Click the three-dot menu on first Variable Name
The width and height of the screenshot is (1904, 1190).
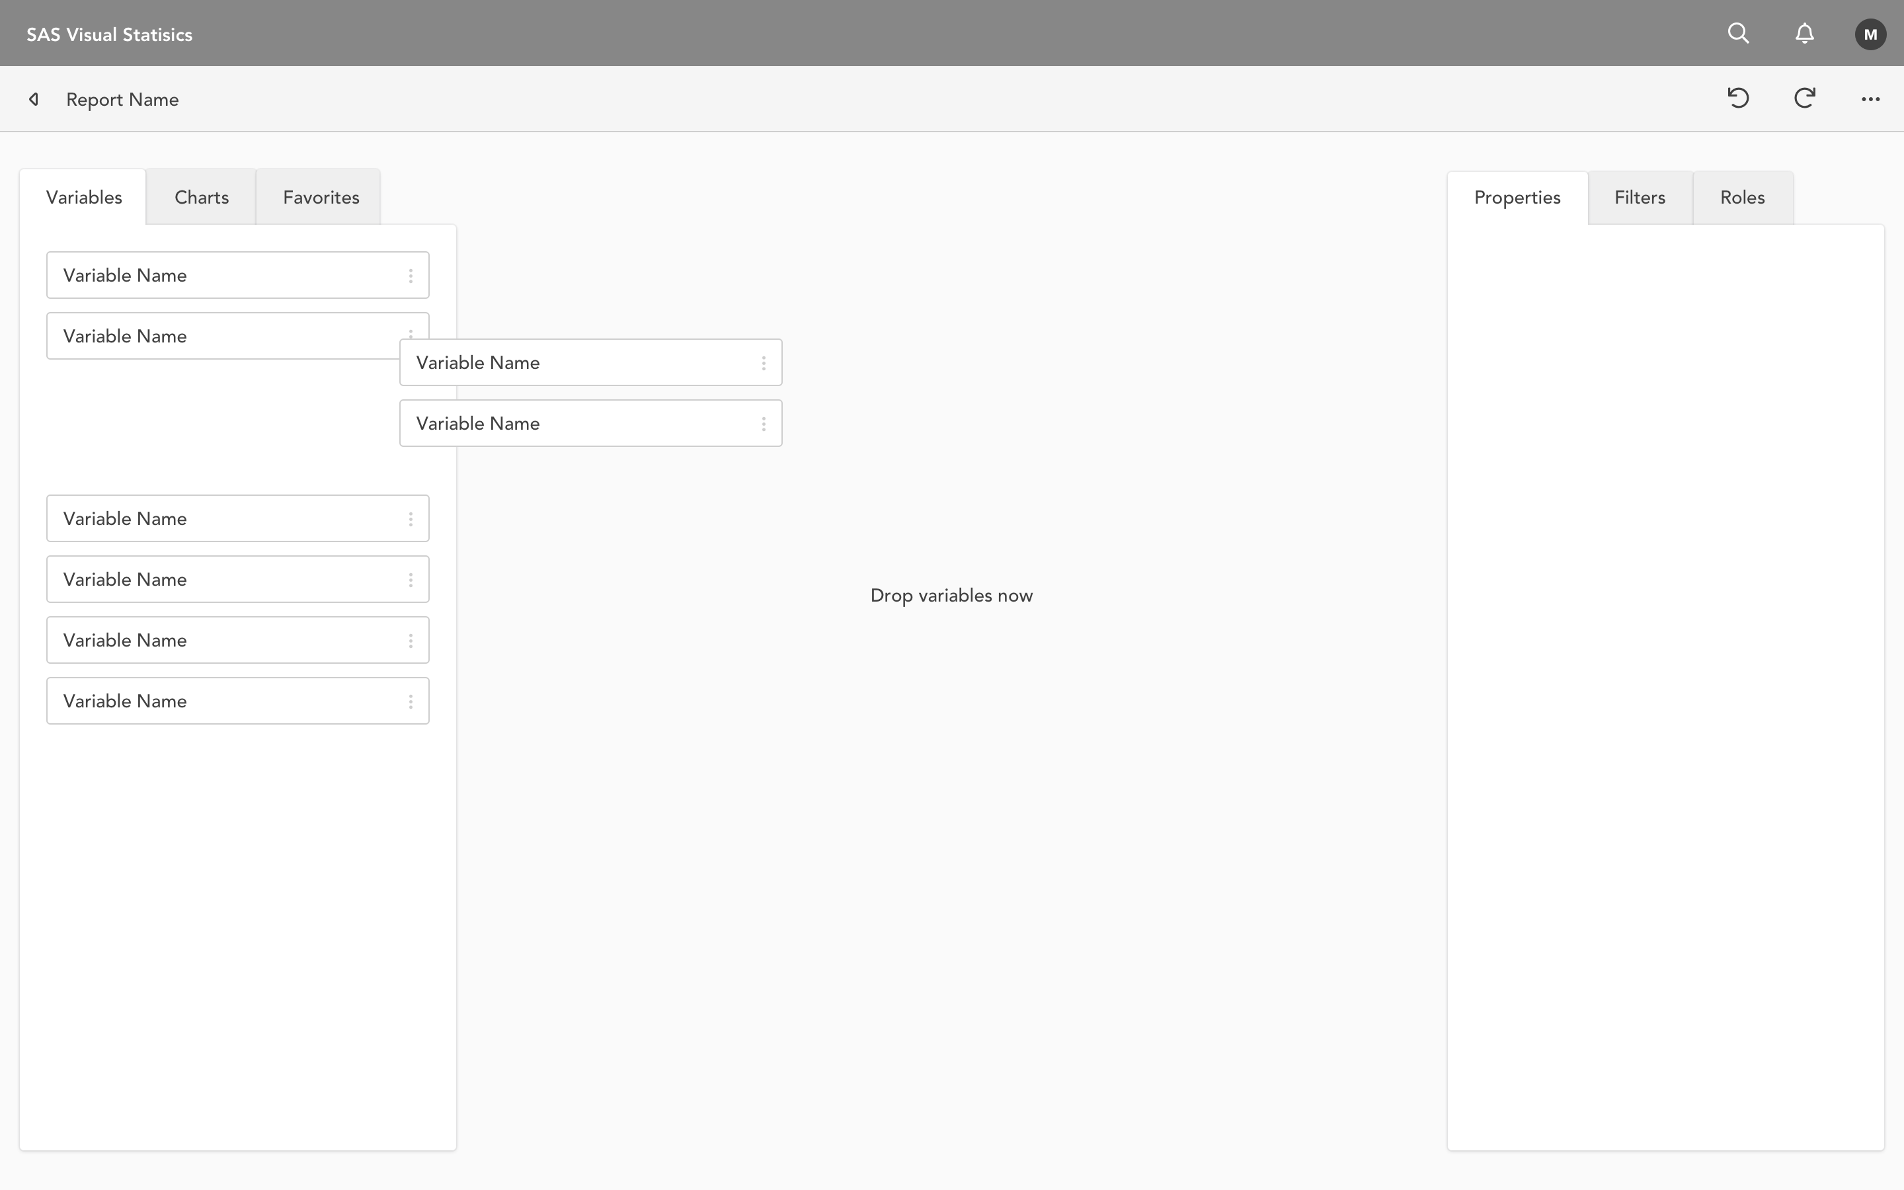(410, 274)
